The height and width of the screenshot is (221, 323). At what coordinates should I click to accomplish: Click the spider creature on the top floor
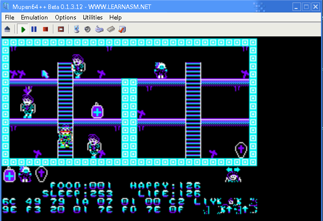click(161, 70)
